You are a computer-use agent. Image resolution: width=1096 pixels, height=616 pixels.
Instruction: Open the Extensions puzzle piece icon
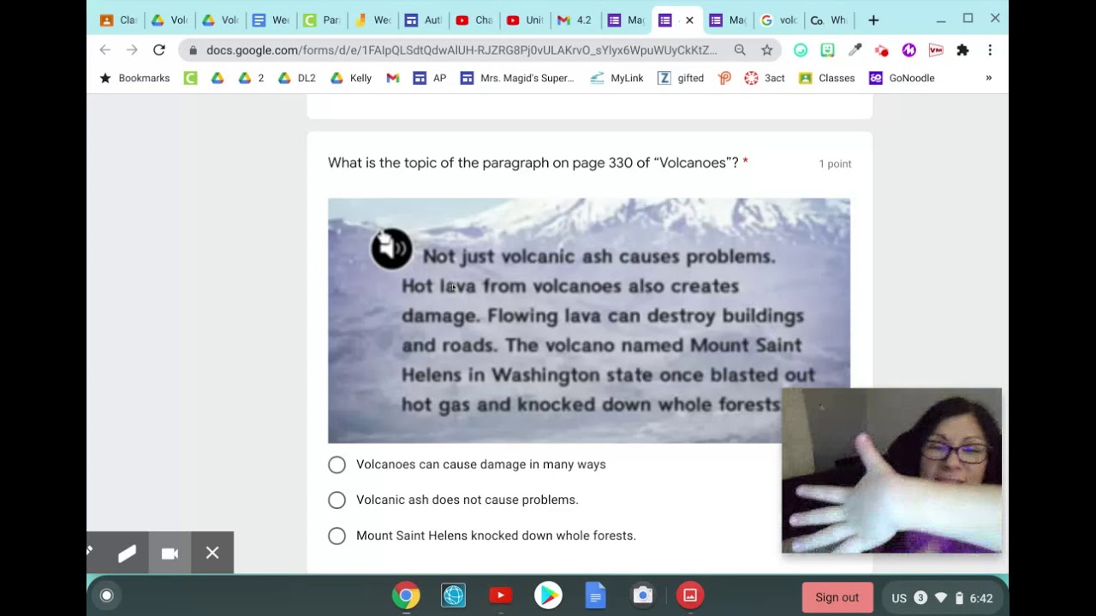(x=962, y=50)
